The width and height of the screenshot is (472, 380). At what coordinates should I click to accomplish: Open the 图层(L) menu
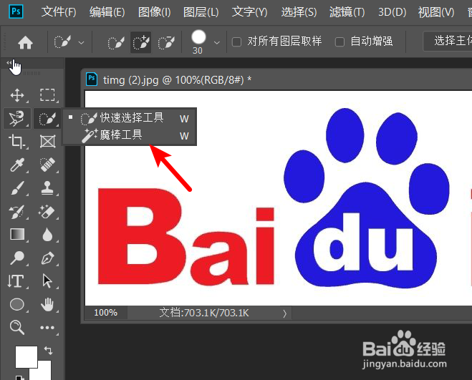201,12
